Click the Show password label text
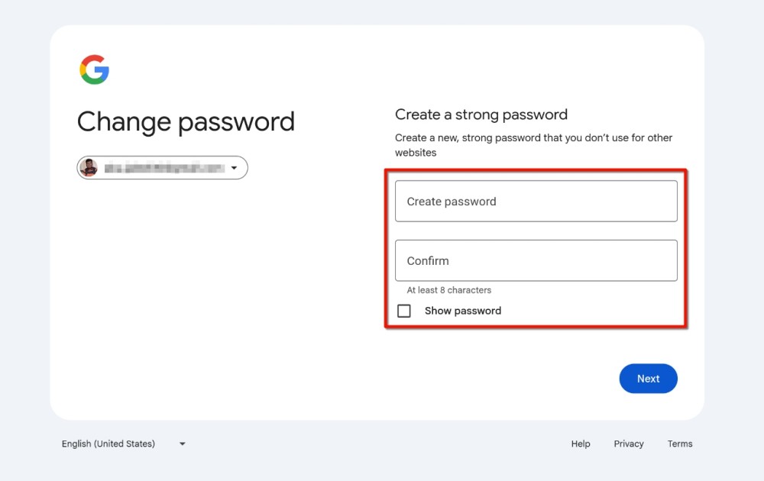This screenshot has height=481, width=764. [462, 311]
